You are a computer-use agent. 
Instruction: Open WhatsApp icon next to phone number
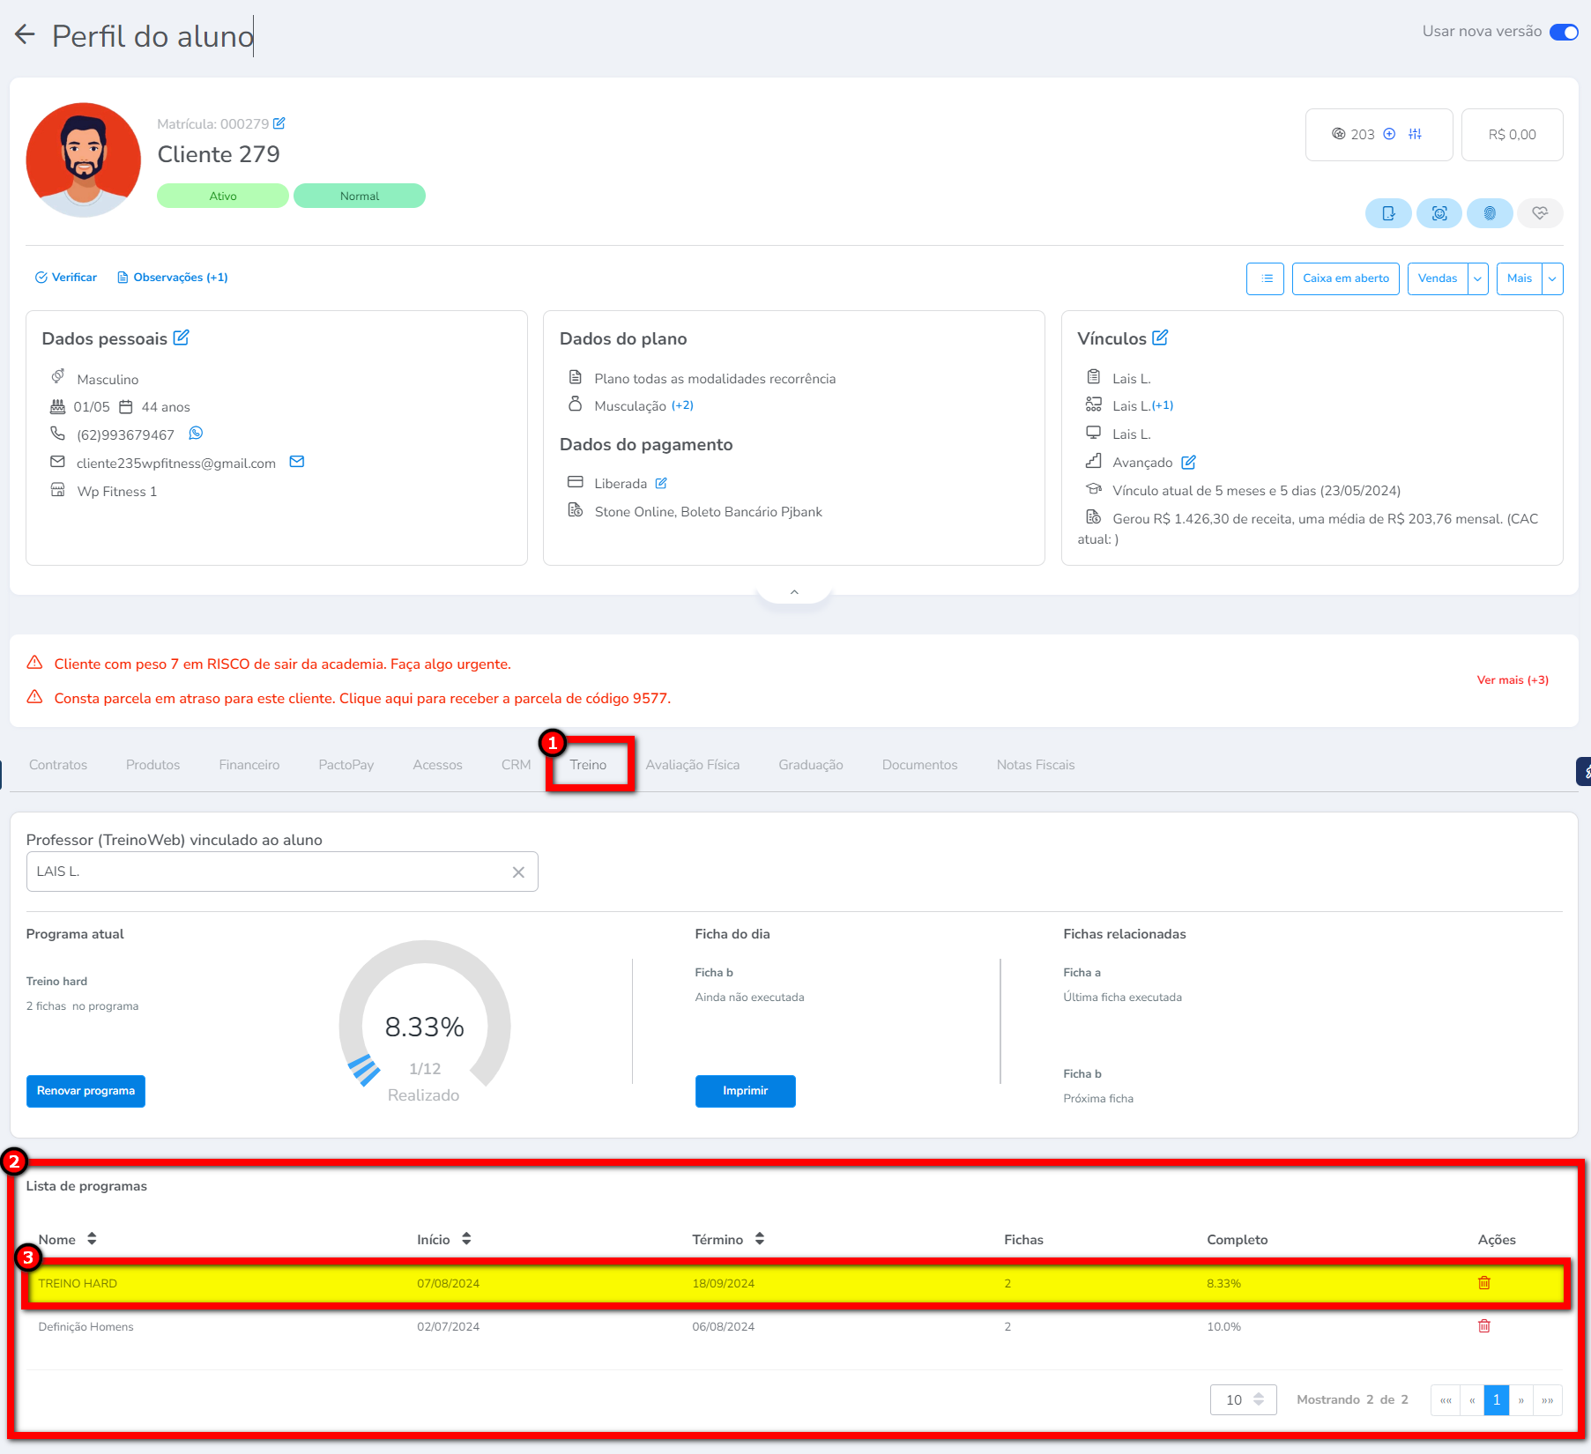[196, 434]
